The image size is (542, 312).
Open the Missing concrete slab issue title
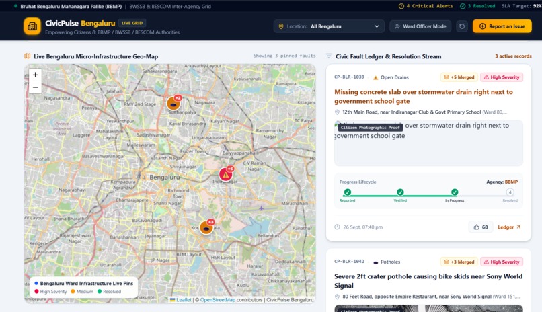coord(424,96)
